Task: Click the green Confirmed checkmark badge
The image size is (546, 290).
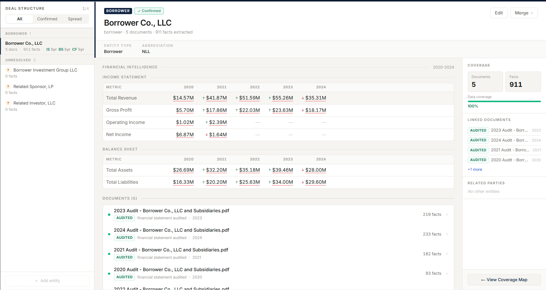Action: click(x=149, y=11)
